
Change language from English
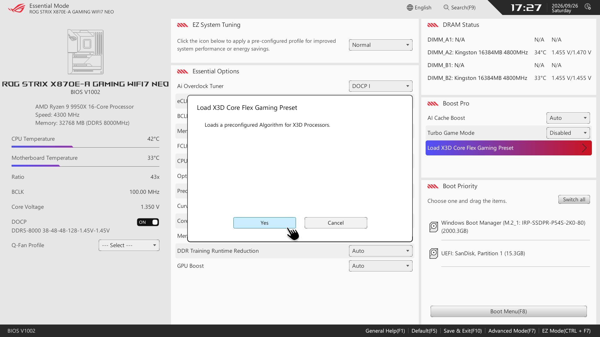point(419,7)
